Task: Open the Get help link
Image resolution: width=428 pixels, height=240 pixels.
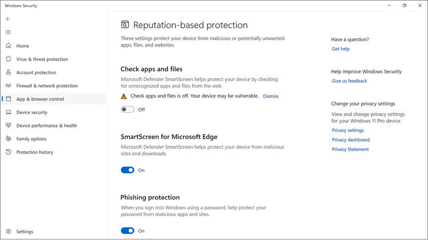Action: coord(340,49)
